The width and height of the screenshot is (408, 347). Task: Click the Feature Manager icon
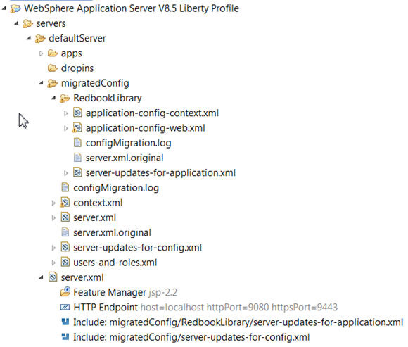65,292
